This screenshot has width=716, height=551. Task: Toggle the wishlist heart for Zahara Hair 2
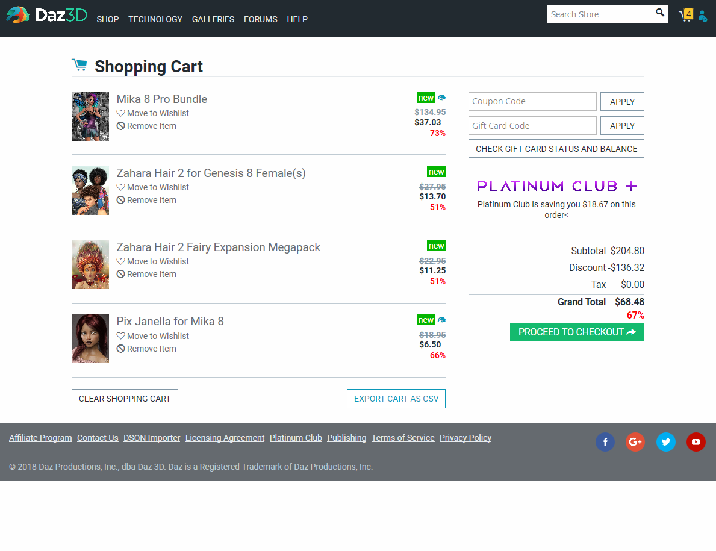[x=119, y=187]
